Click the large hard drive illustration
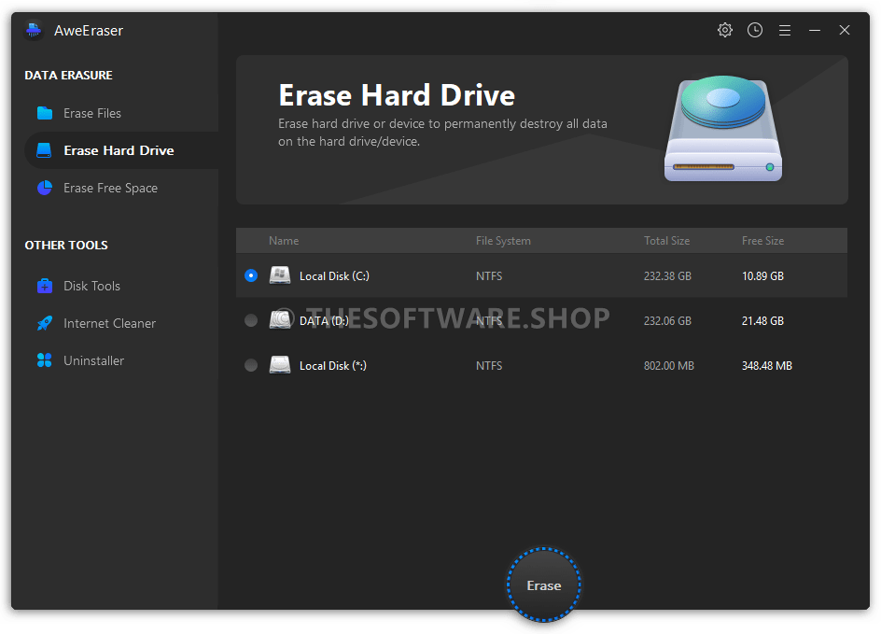The width and height of the screenshot is (881, 634). [723, 129]
